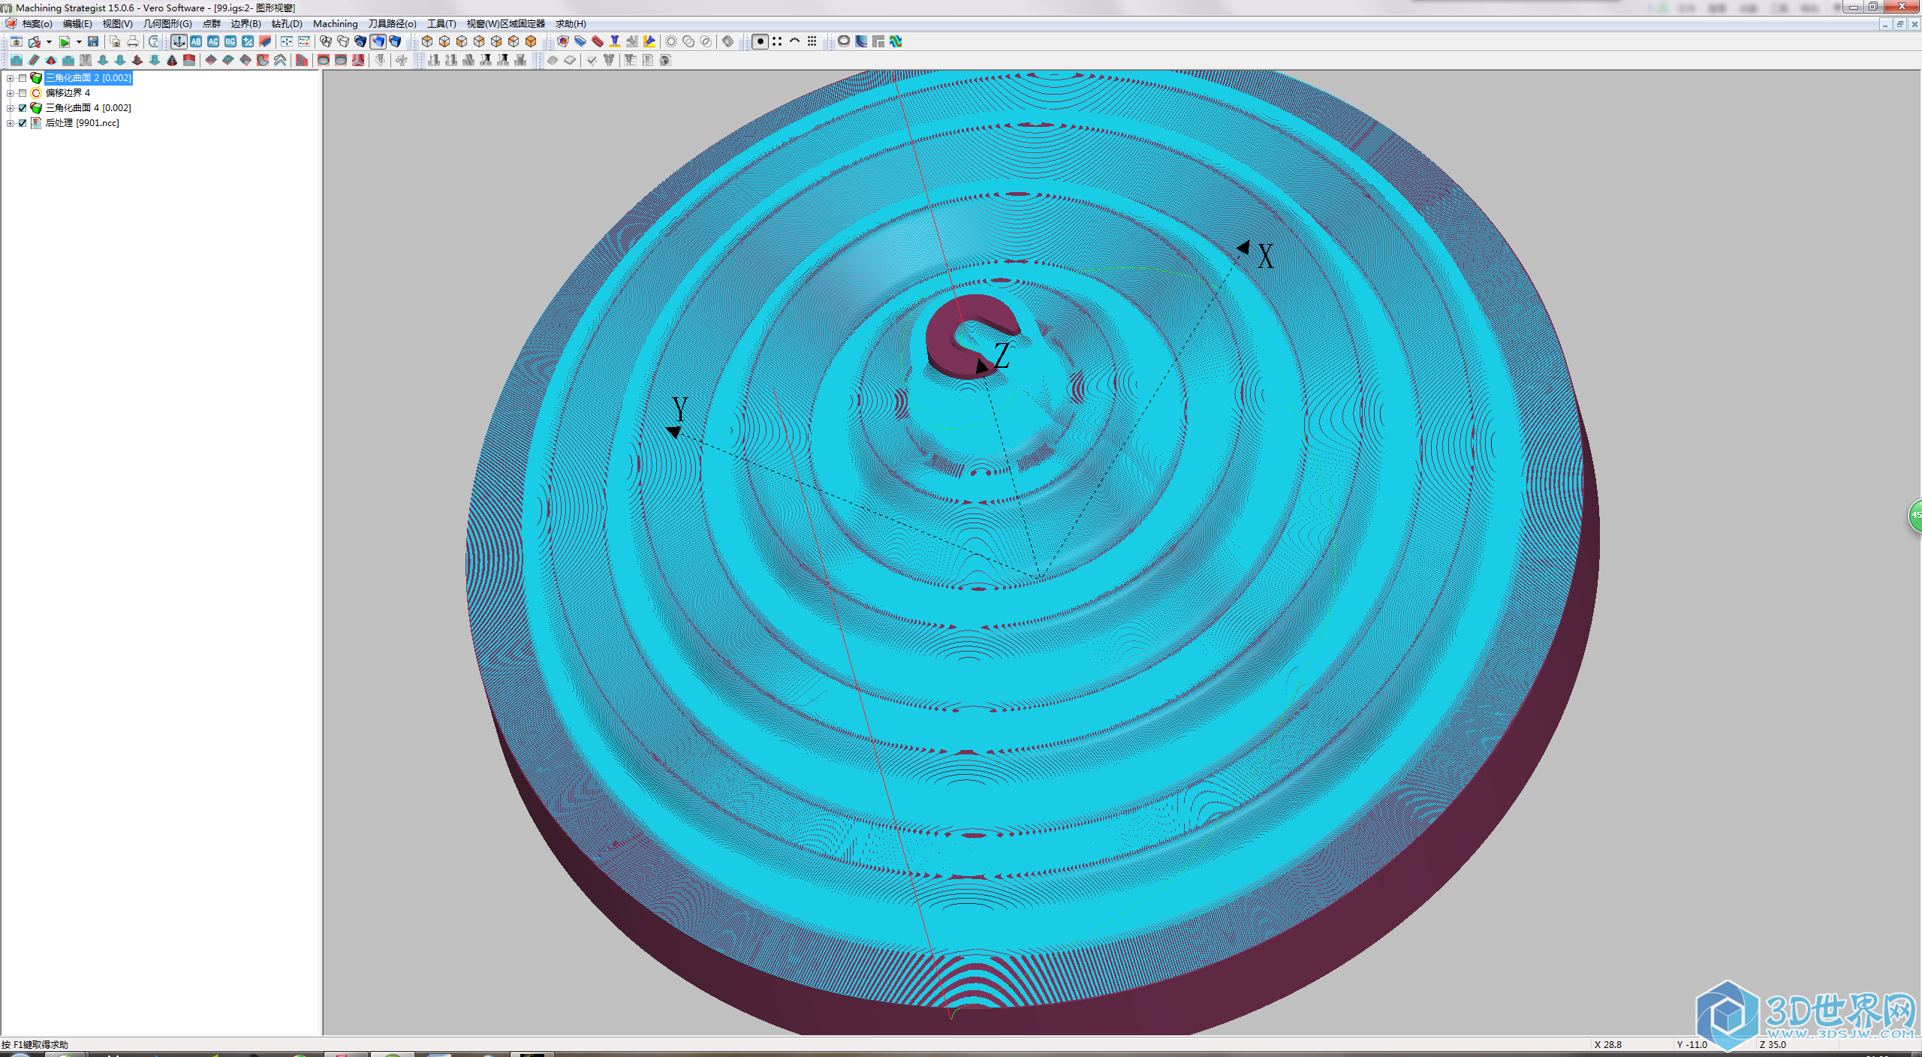Select the AB plane view icon
Image resolution: width=1922 pixels, height=1057 pixels.
[196, 41]
